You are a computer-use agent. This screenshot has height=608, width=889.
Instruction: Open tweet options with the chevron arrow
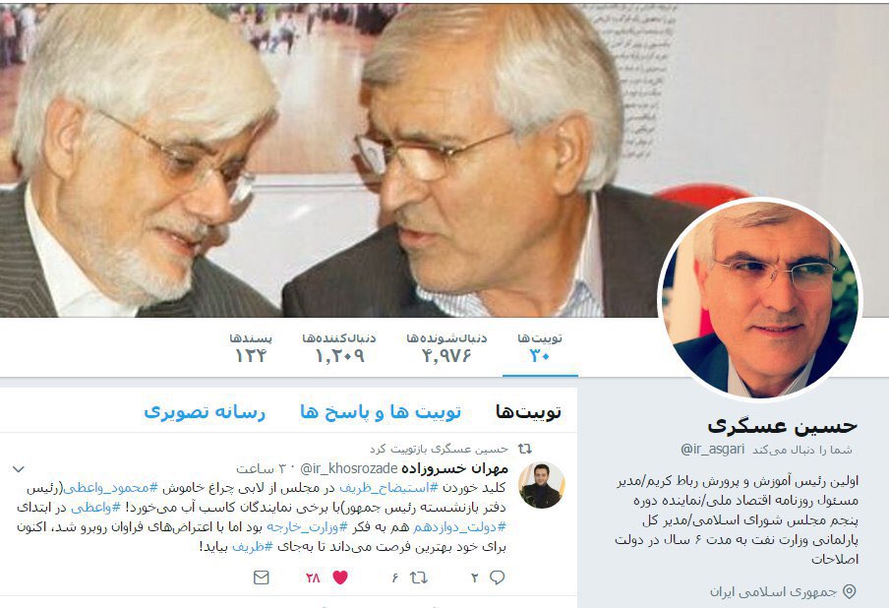point(18,469)
